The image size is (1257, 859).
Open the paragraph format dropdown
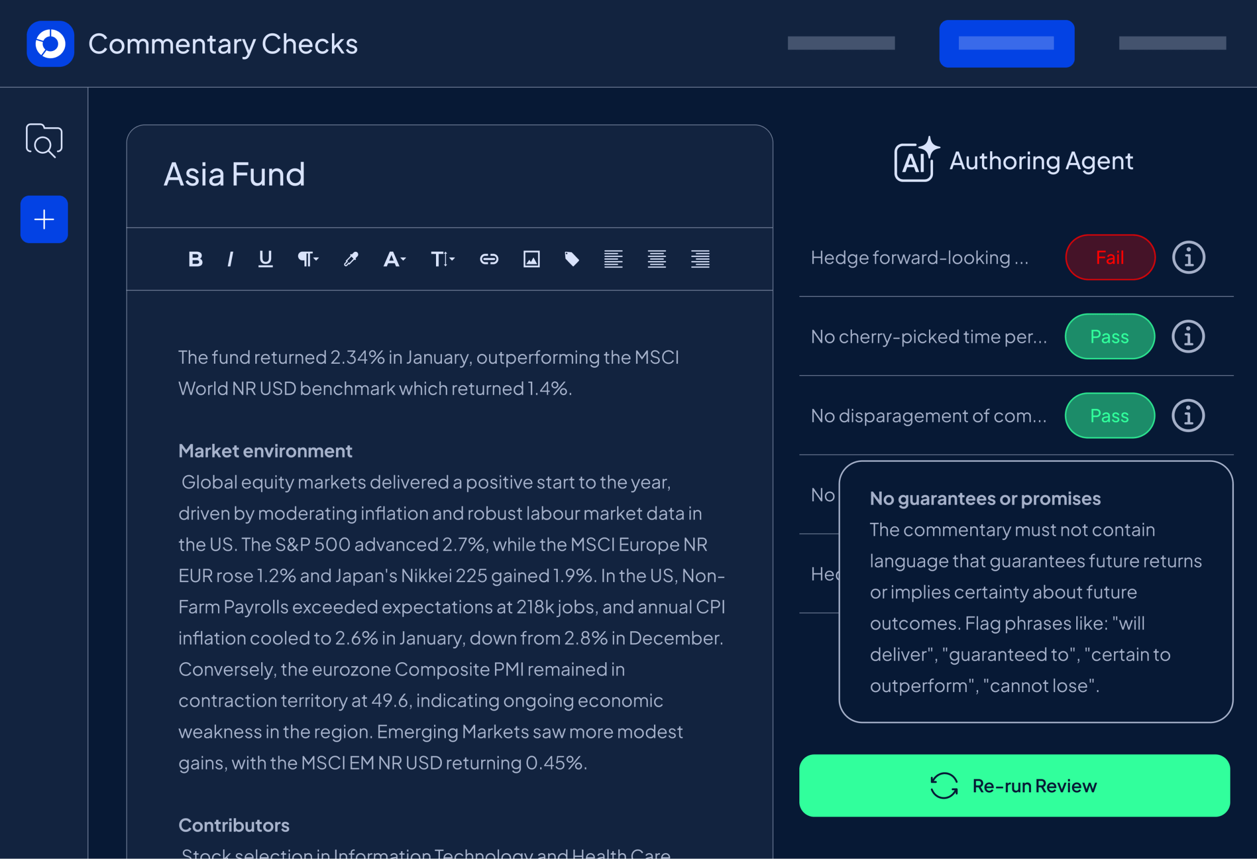coord(308,260)
